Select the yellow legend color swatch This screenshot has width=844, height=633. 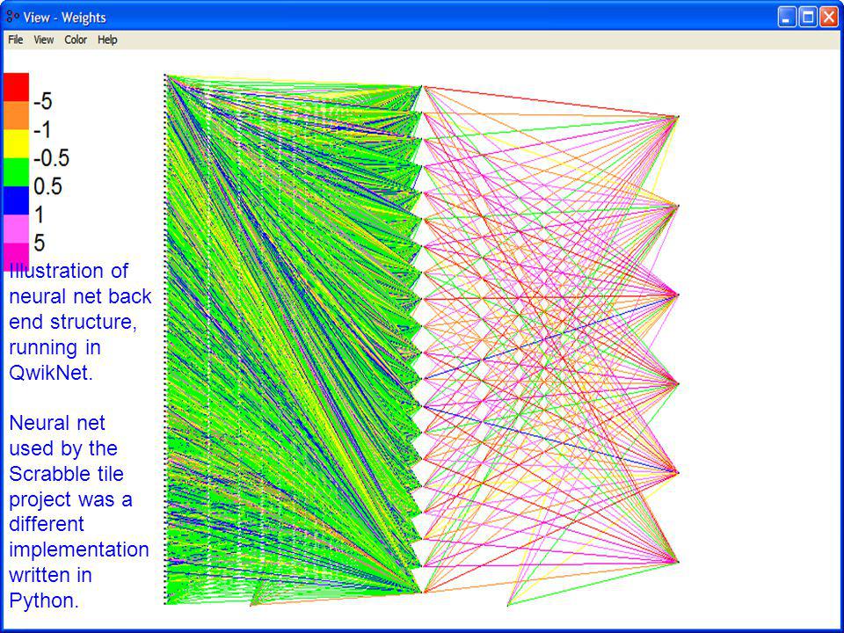pyautogui.click(x=16, y=143)
